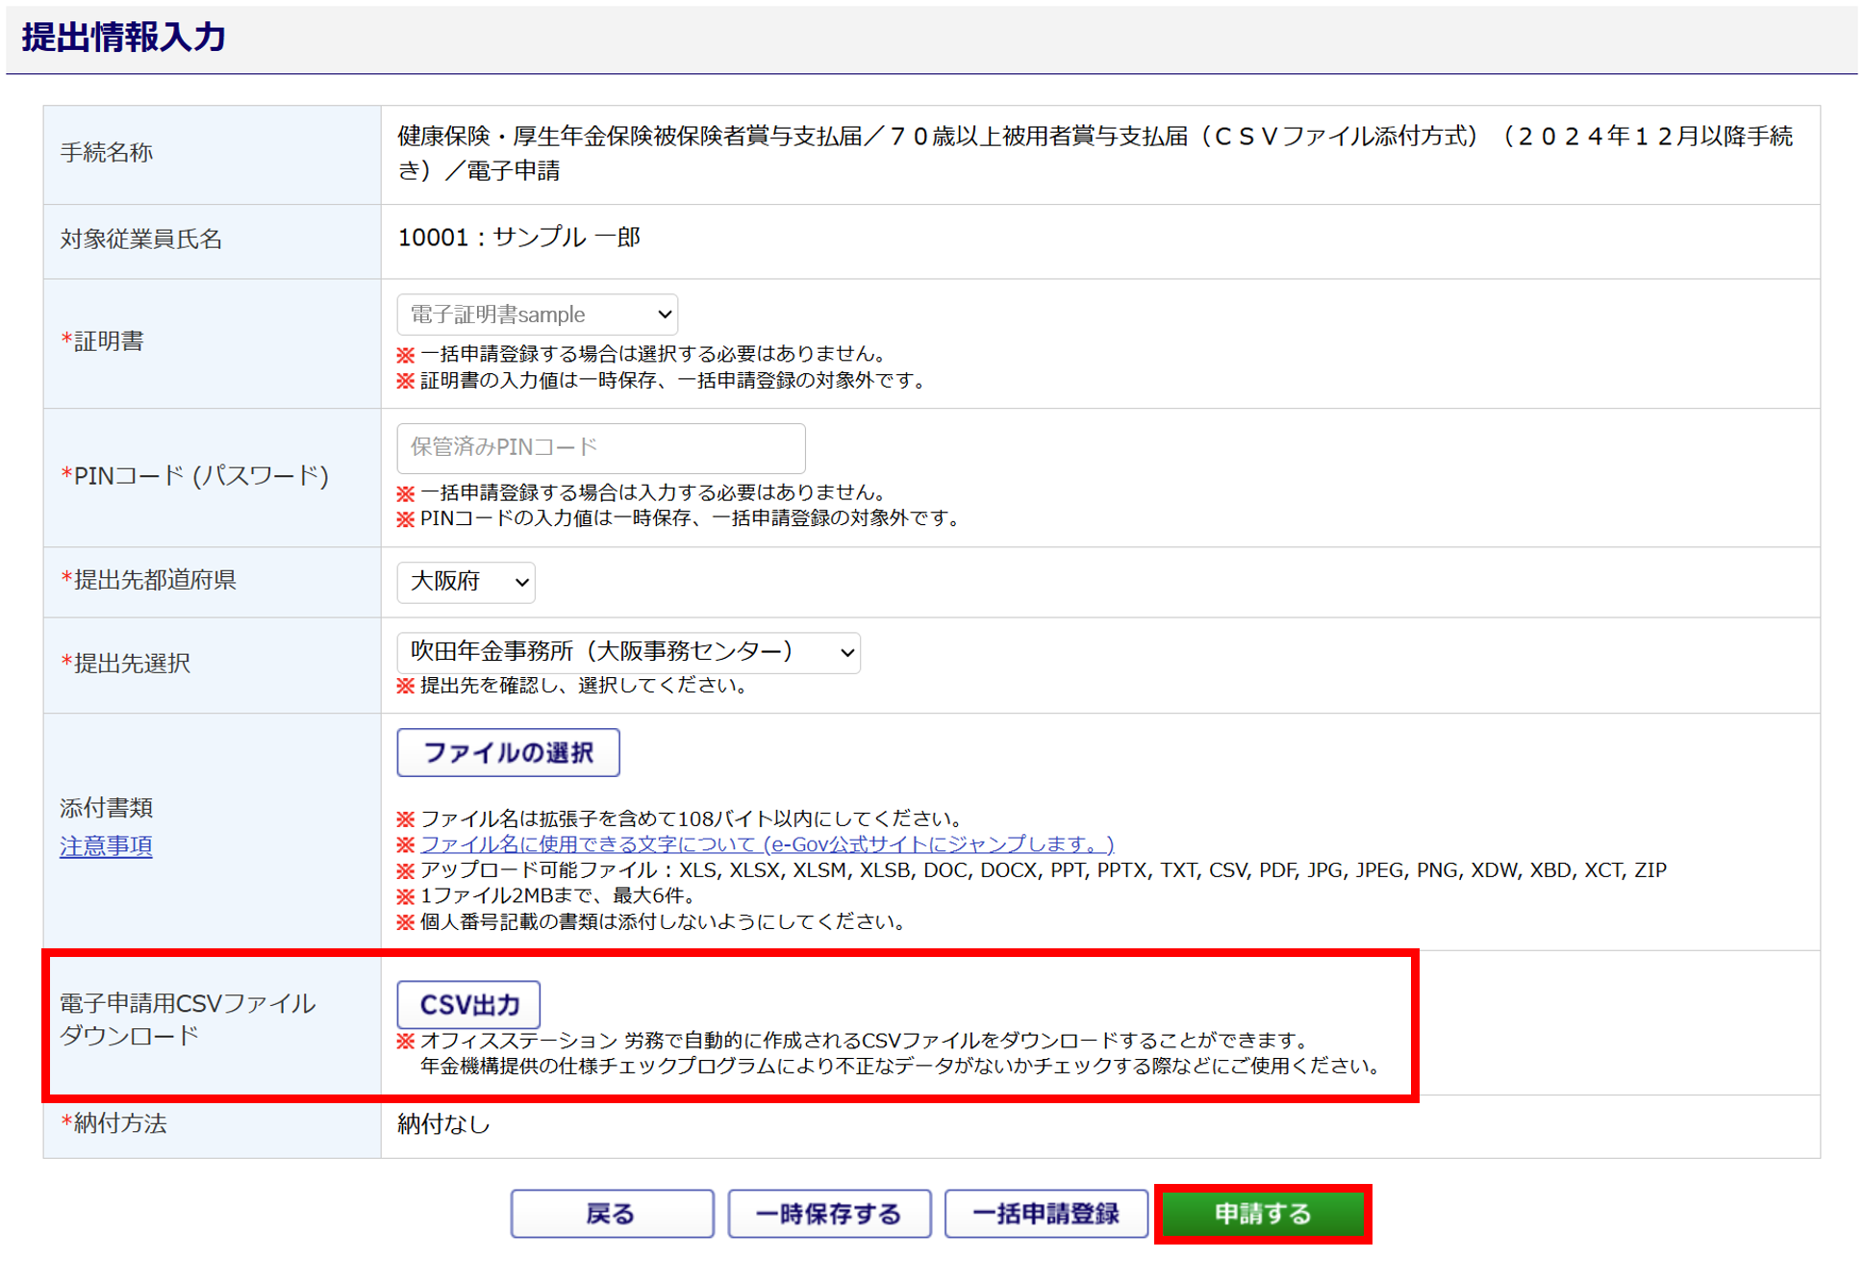Click the *提出先選択 field label
The width and height of the screenshot is (1864, 1283).
coord(125,664)
